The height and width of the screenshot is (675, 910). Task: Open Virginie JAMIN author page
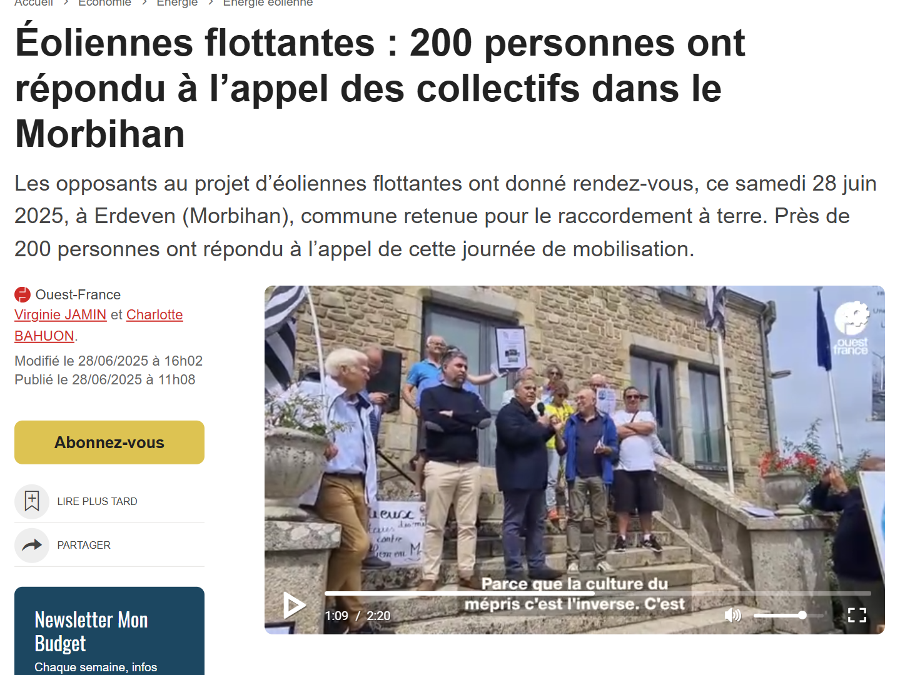(60, 315)
